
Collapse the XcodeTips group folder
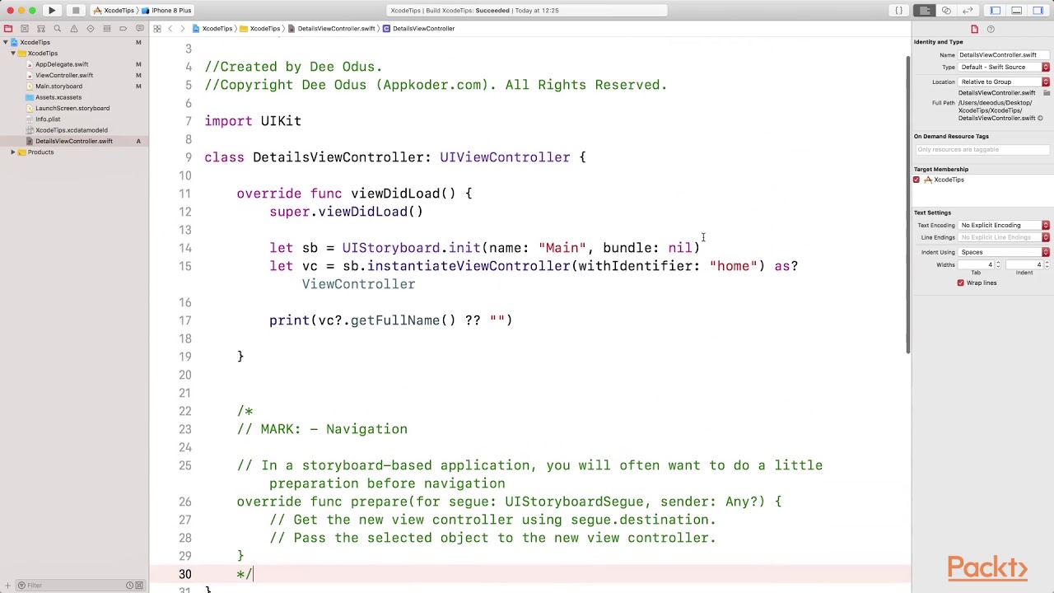pos(13,54)
